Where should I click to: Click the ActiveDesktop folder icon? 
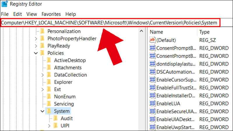tap(49, 60)
